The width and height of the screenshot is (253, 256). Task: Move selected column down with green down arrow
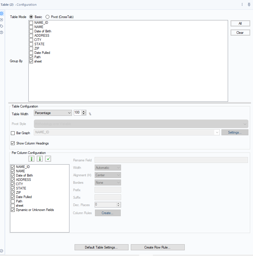[40, 159]
